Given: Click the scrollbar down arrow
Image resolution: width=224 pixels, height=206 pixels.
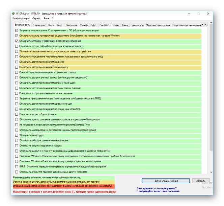Looking at the screenshot, I should pyautogui.click(x=211, y=172).
